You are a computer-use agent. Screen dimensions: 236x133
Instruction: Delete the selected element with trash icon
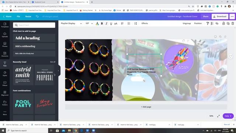[233, 23]
